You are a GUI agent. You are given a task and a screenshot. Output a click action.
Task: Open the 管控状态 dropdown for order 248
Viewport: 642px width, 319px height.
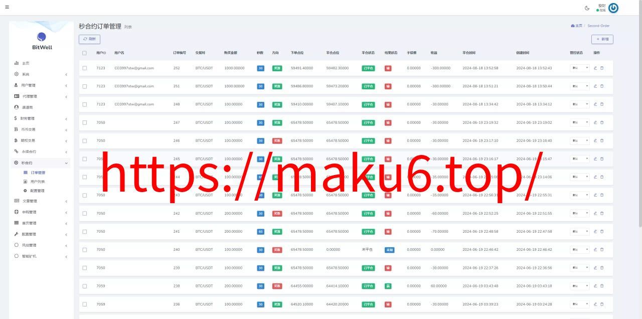coord(580,104)
